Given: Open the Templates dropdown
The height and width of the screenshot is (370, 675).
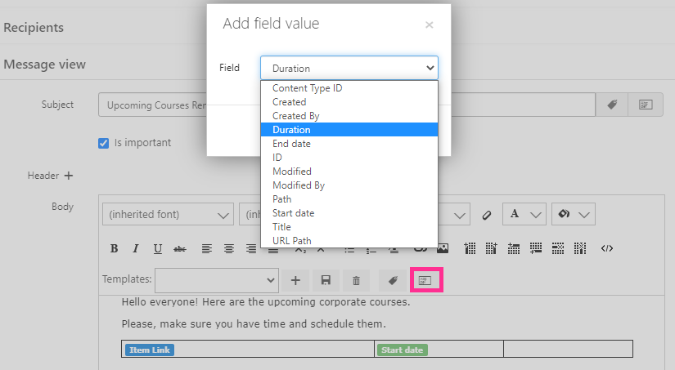Looking at the screenshot, I should [217, 280].
